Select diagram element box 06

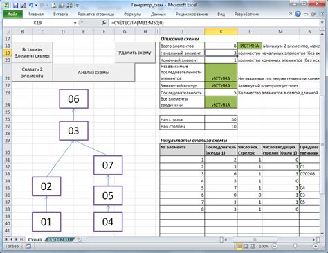[73, 99]
